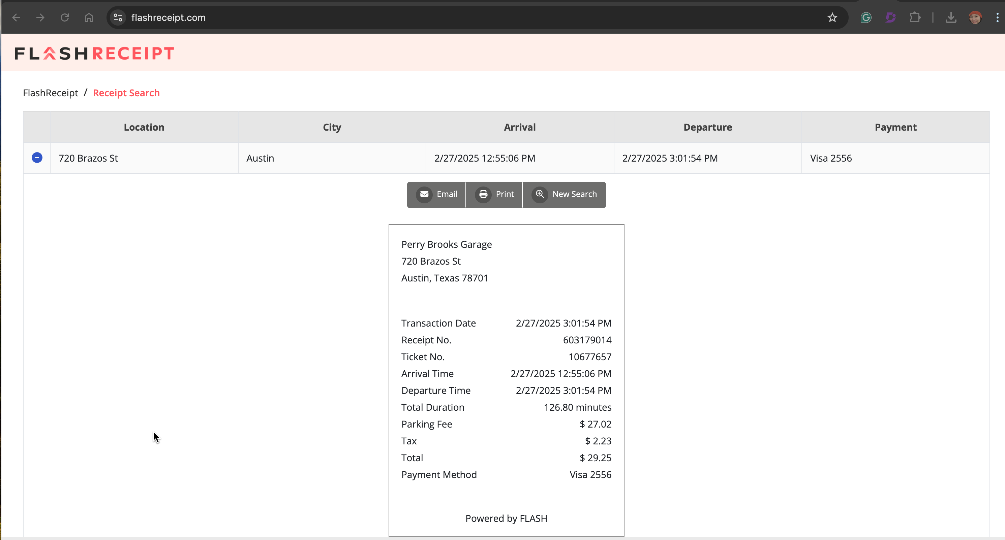This screenshot has height=540, width=1005.
Task: Click the New Search magnifier icon
Action: [540, 194]
